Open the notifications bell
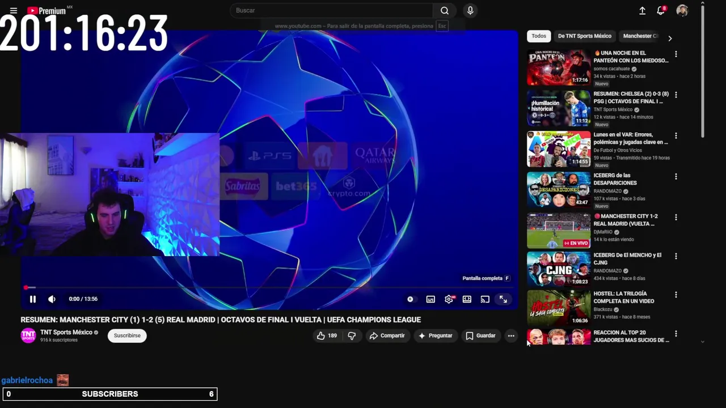This screenshot has width=726, height=408. coord(661,11)
